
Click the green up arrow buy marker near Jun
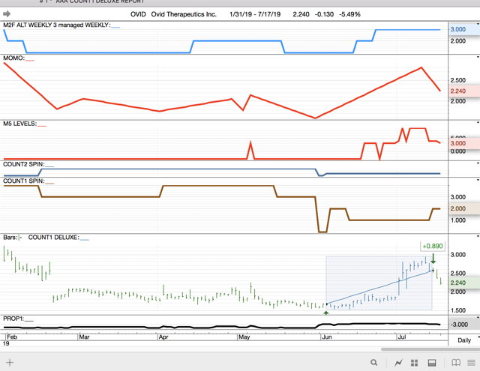[326, 313]
